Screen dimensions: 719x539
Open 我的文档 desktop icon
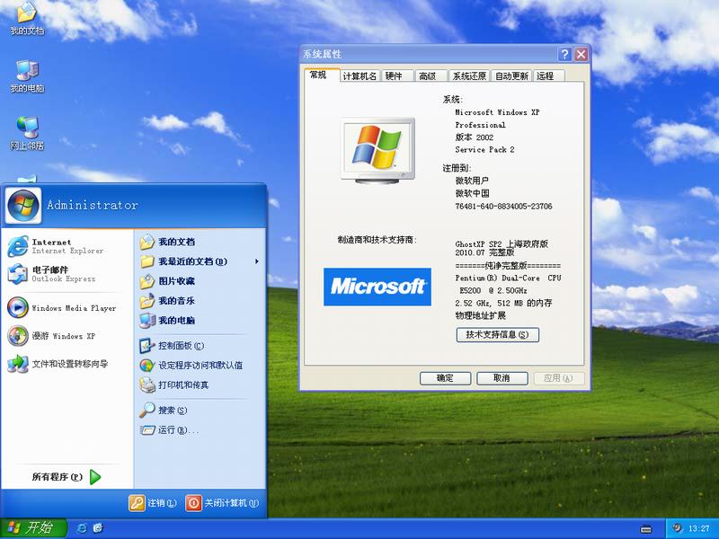(x=27, y=19)
